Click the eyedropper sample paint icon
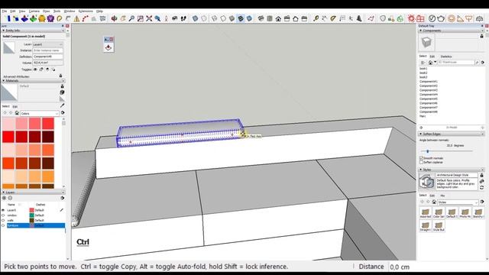Image resolution: width=489 pixels, height=275 pixels. coord(63,105)
